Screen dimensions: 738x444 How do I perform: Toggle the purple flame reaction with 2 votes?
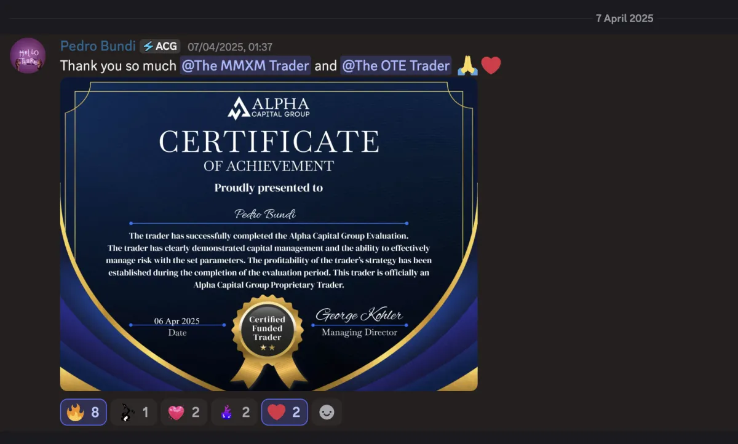(x=234, y=412)
